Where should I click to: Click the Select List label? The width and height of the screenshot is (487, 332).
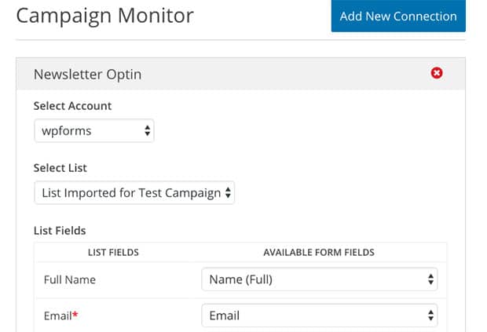click(60, 168)
